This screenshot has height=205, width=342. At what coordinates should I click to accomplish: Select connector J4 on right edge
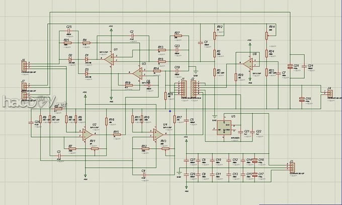point(329,93)
